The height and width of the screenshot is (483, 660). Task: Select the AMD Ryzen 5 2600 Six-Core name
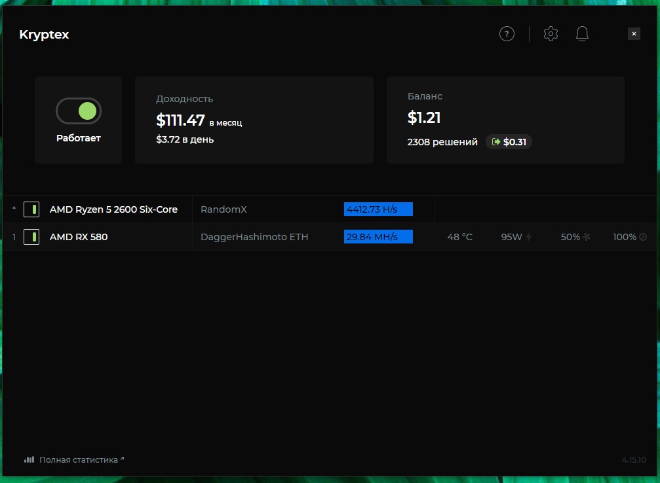113,209
